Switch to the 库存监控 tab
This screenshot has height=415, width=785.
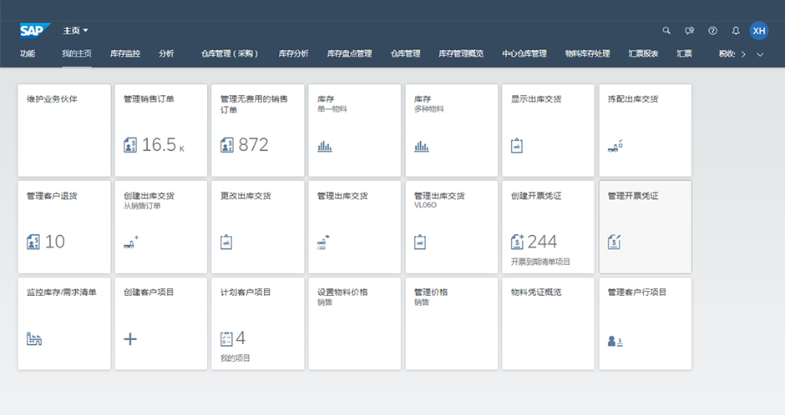pos(125,54)
